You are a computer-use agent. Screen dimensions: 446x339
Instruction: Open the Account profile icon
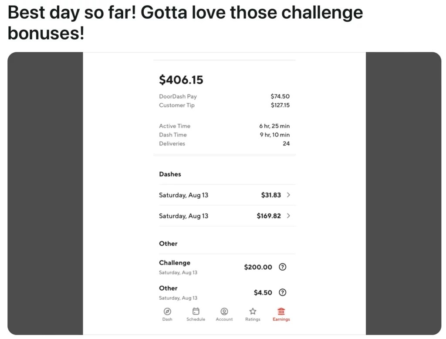(x=224, y=312)
